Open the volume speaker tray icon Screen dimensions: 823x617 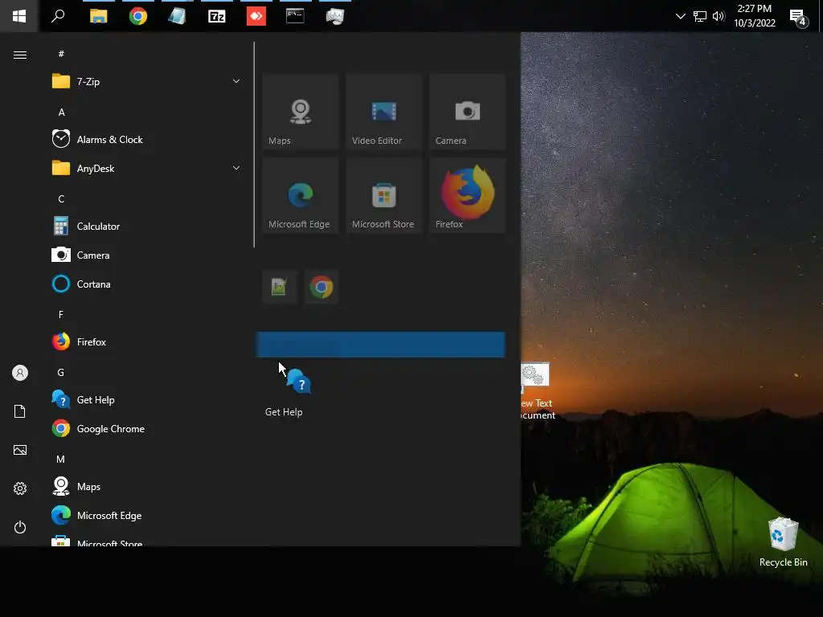[x=719, y=16]
